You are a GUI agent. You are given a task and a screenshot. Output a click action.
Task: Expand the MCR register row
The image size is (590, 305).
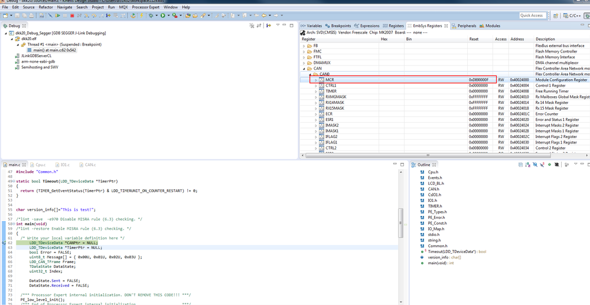click(316, 80)
